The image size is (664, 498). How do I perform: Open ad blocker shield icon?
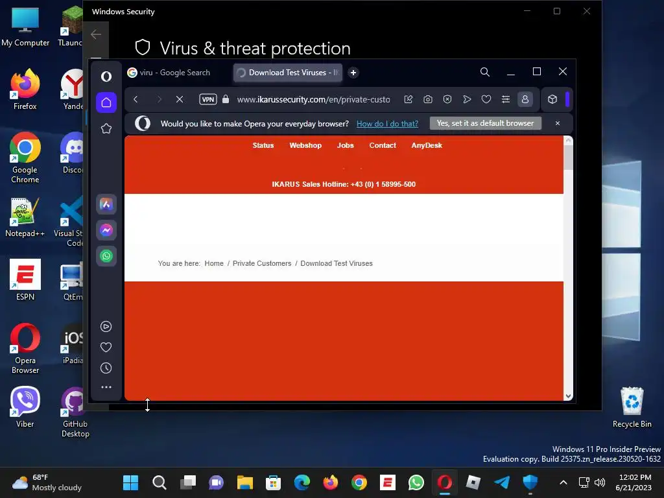(447, 99)
